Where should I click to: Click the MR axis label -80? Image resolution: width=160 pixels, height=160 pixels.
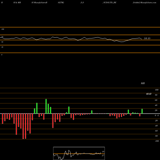click(x=156, y=136)
